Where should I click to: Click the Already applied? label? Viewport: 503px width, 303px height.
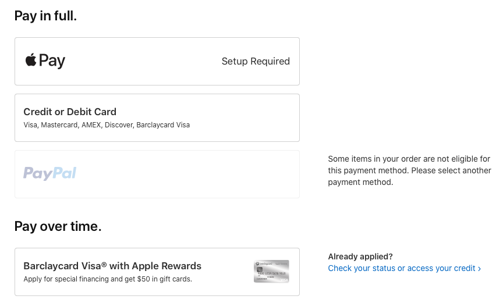pos(360,256)
